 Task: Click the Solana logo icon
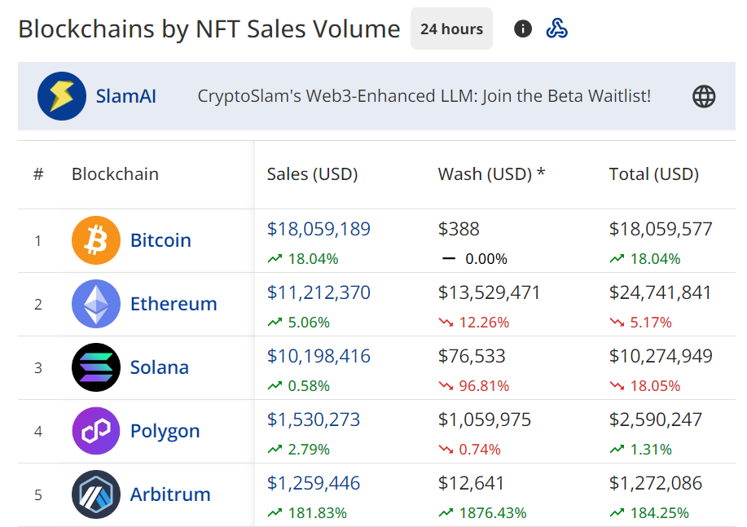click(96, 367)
